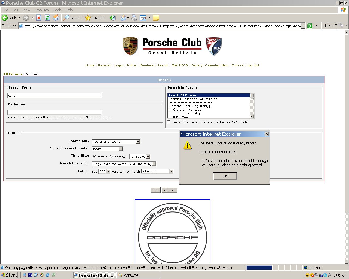349x279 pixels.
Task: Click the Search Term input field
Action: tap(55, 95)
